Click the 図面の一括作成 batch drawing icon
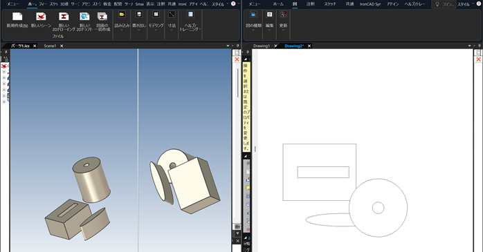The height and width of the screenshot is (252, 483). [102, 17]
